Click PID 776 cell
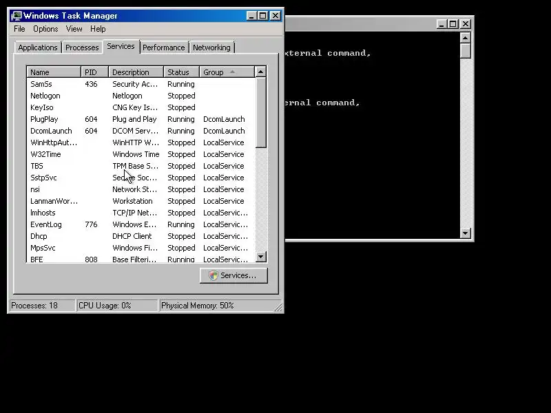Image resolution: width=551 pixels, height=413 pixels. point(91,224)
